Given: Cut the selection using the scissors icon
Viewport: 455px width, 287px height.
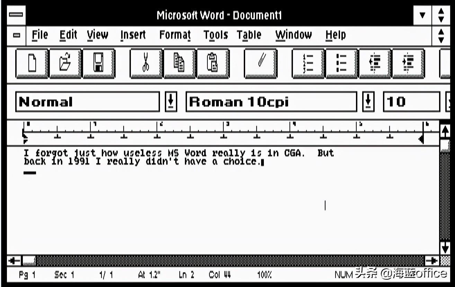Looking at the screenshot, I should tap(146, 64).
